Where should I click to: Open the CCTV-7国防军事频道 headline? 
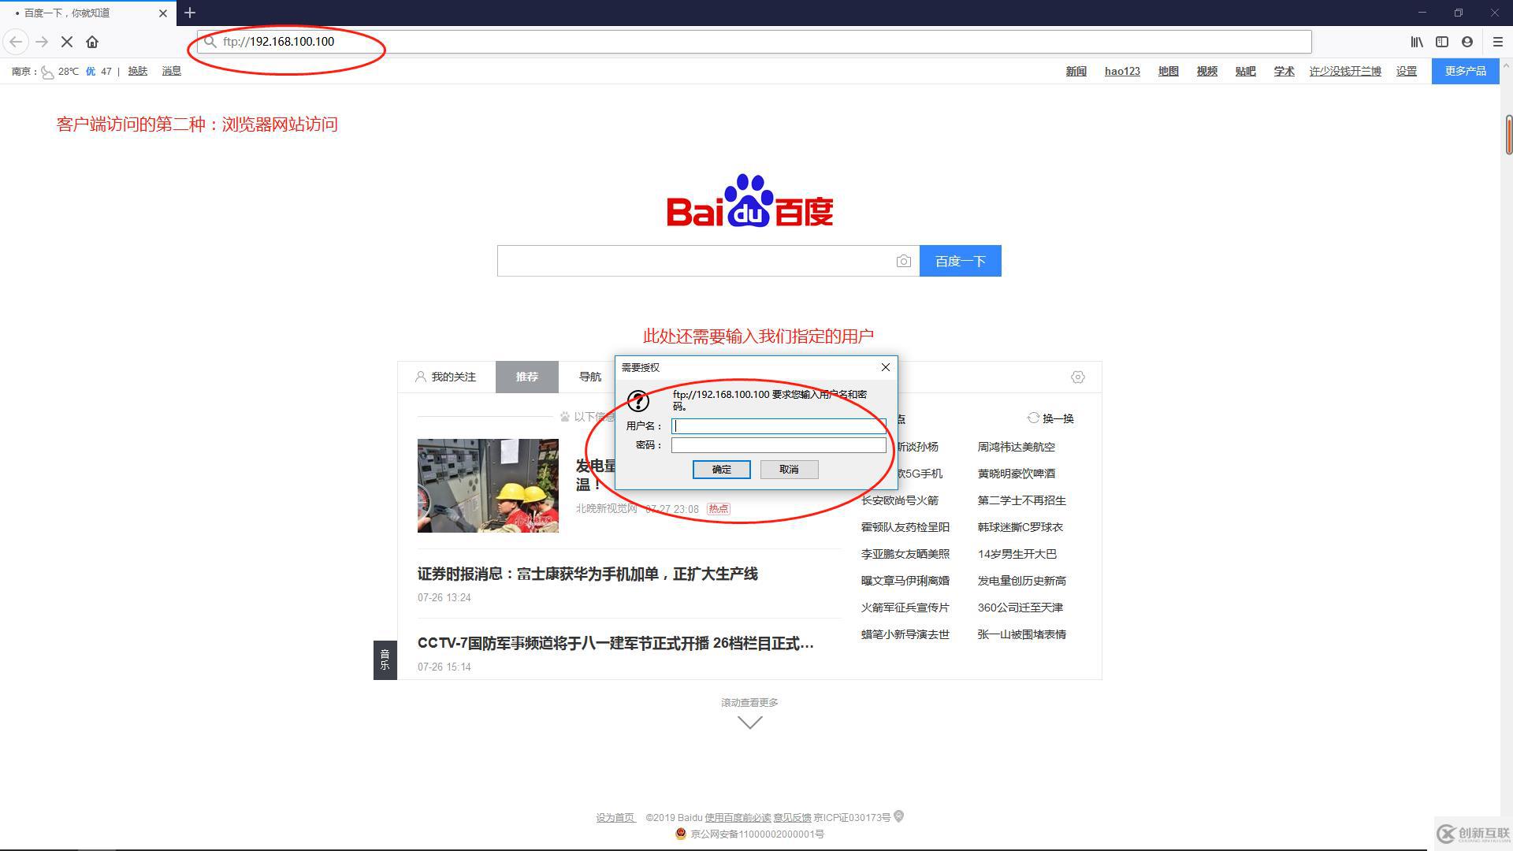coord(615,644)
